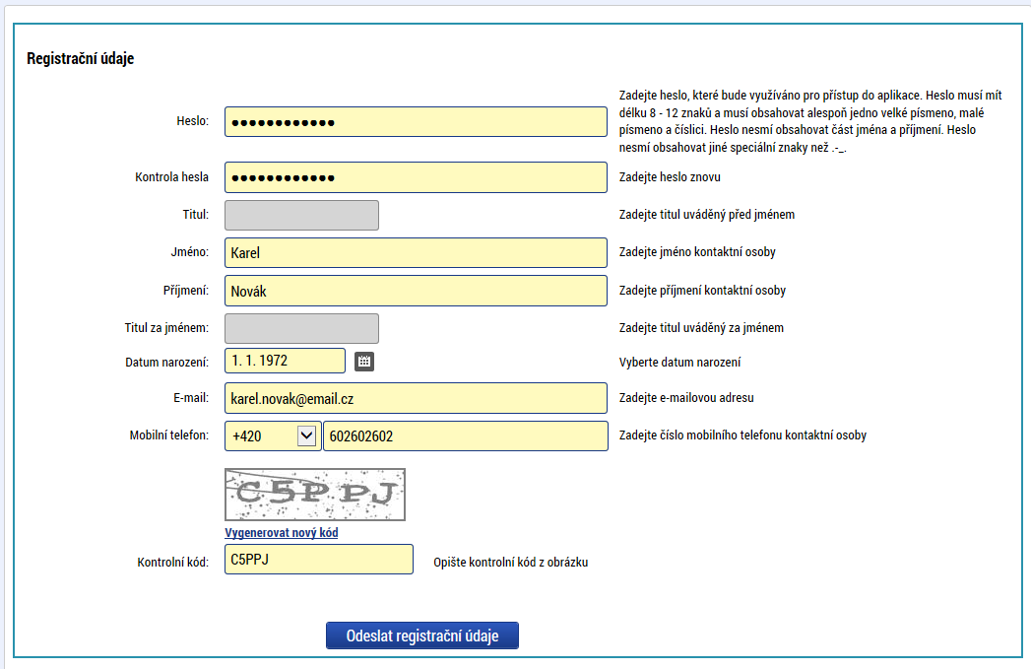Click the Datum narození: label
This screenshot has height=669, width=1031.
coord(167,362)
